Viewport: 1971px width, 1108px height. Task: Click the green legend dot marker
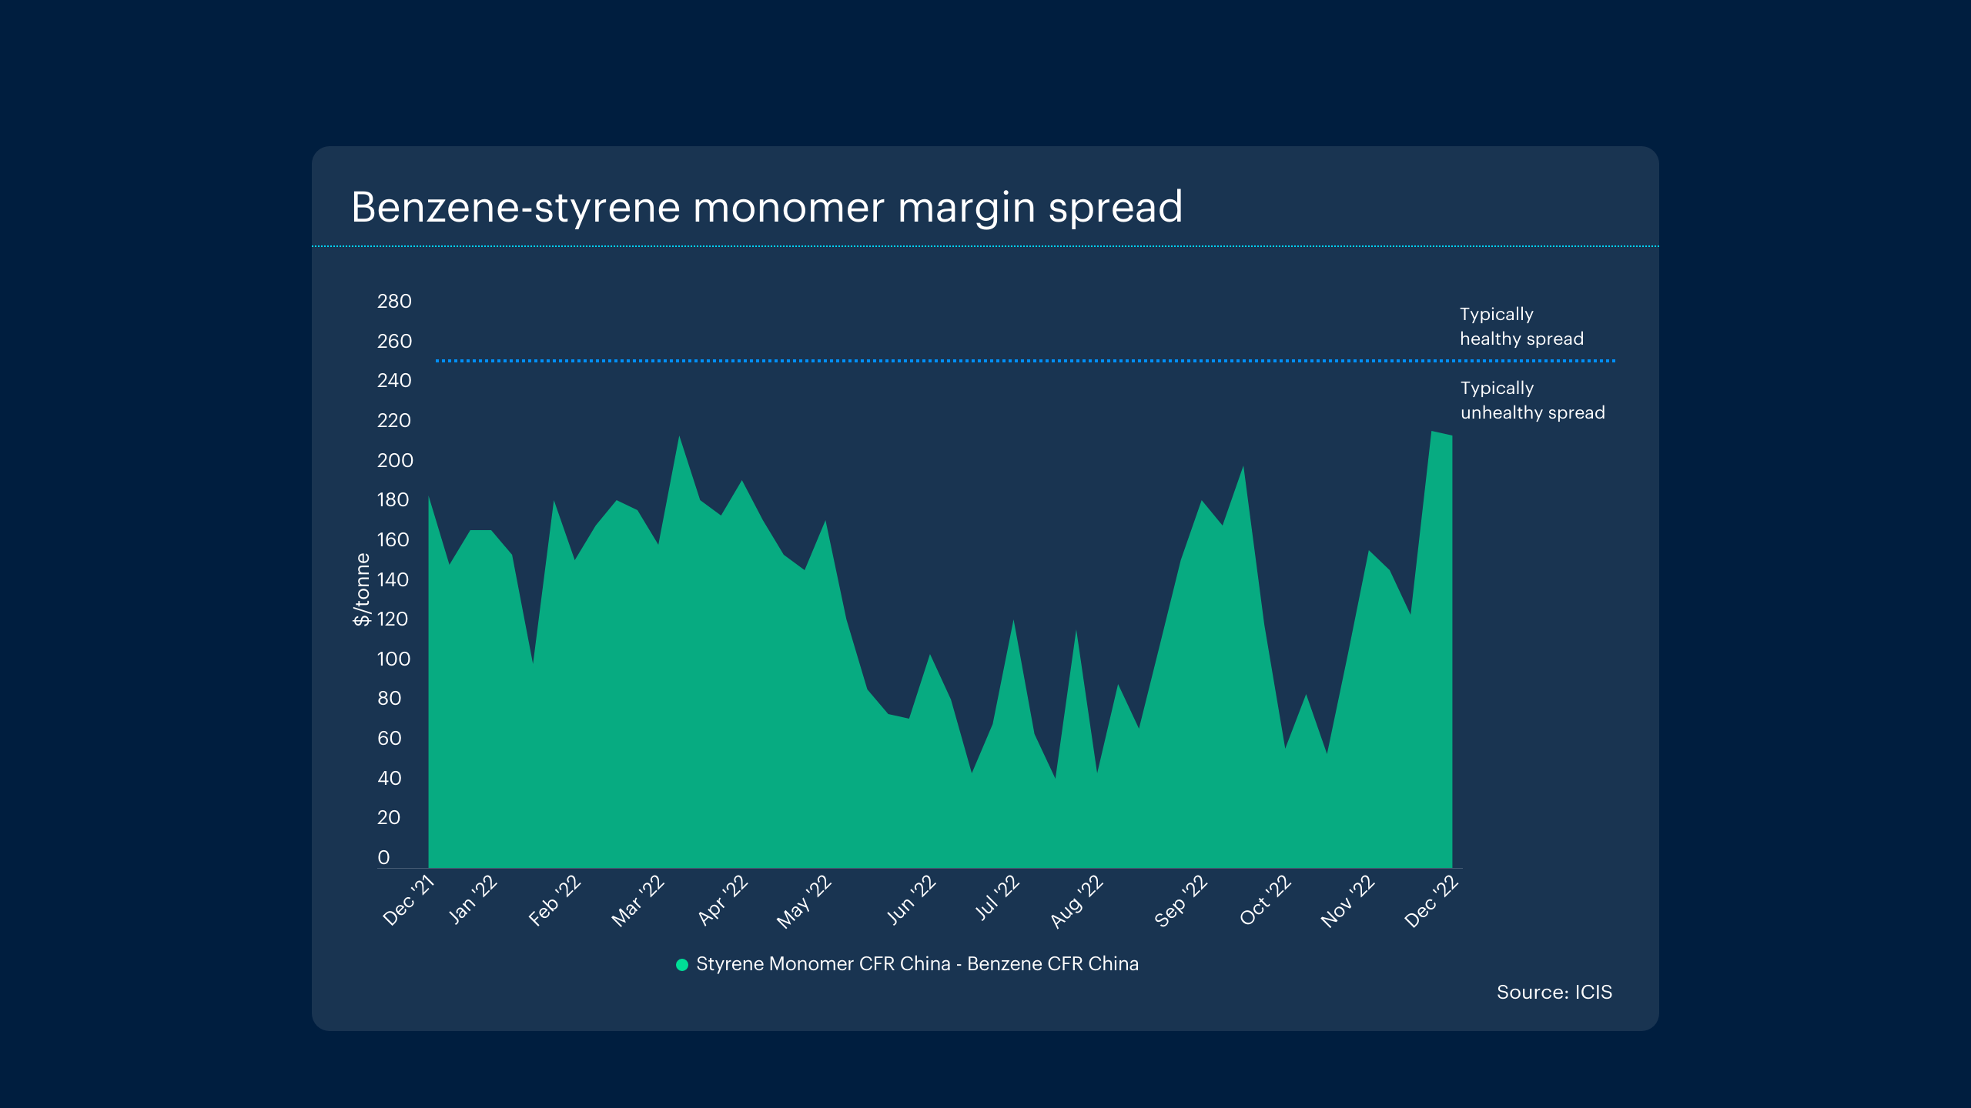coord(681,964)
